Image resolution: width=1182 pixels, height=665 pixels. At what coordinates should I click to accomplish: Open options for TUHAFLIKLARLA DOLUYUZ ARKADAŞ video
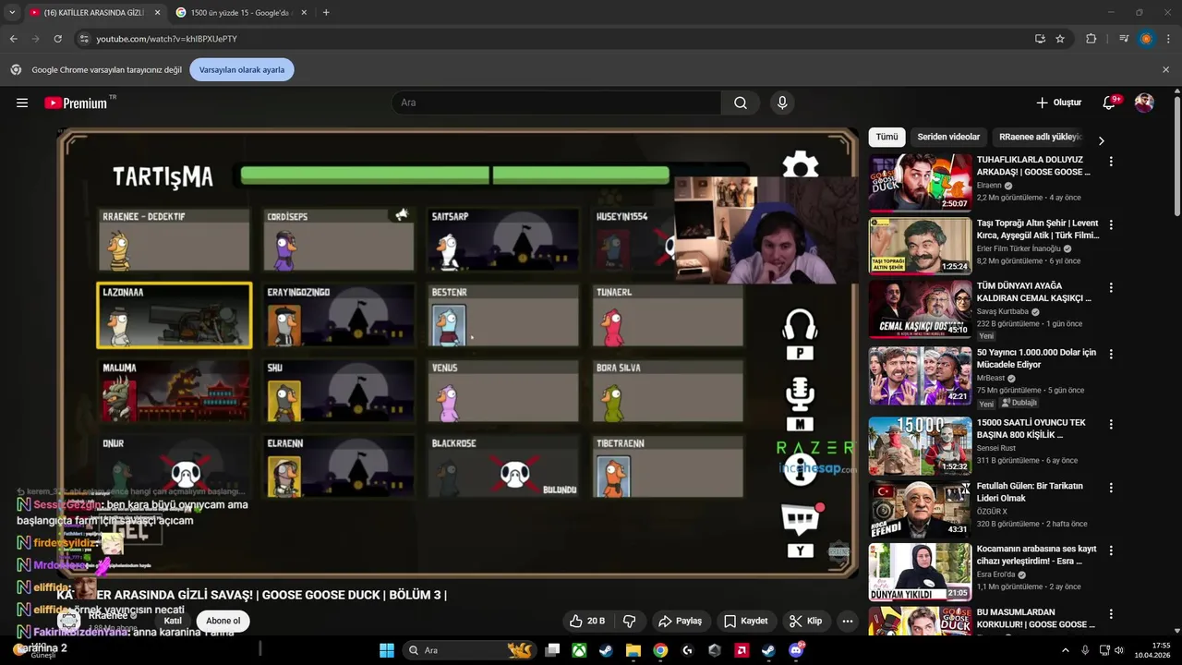pos(1111,162)
